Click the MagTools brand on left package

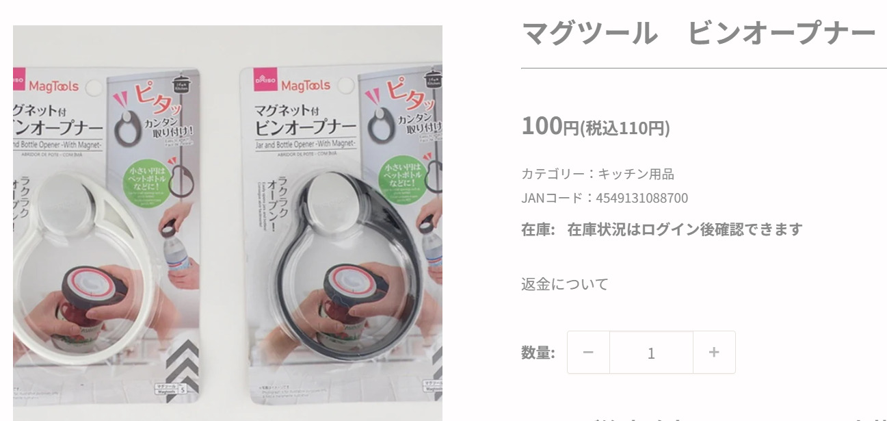pos(55,87)
